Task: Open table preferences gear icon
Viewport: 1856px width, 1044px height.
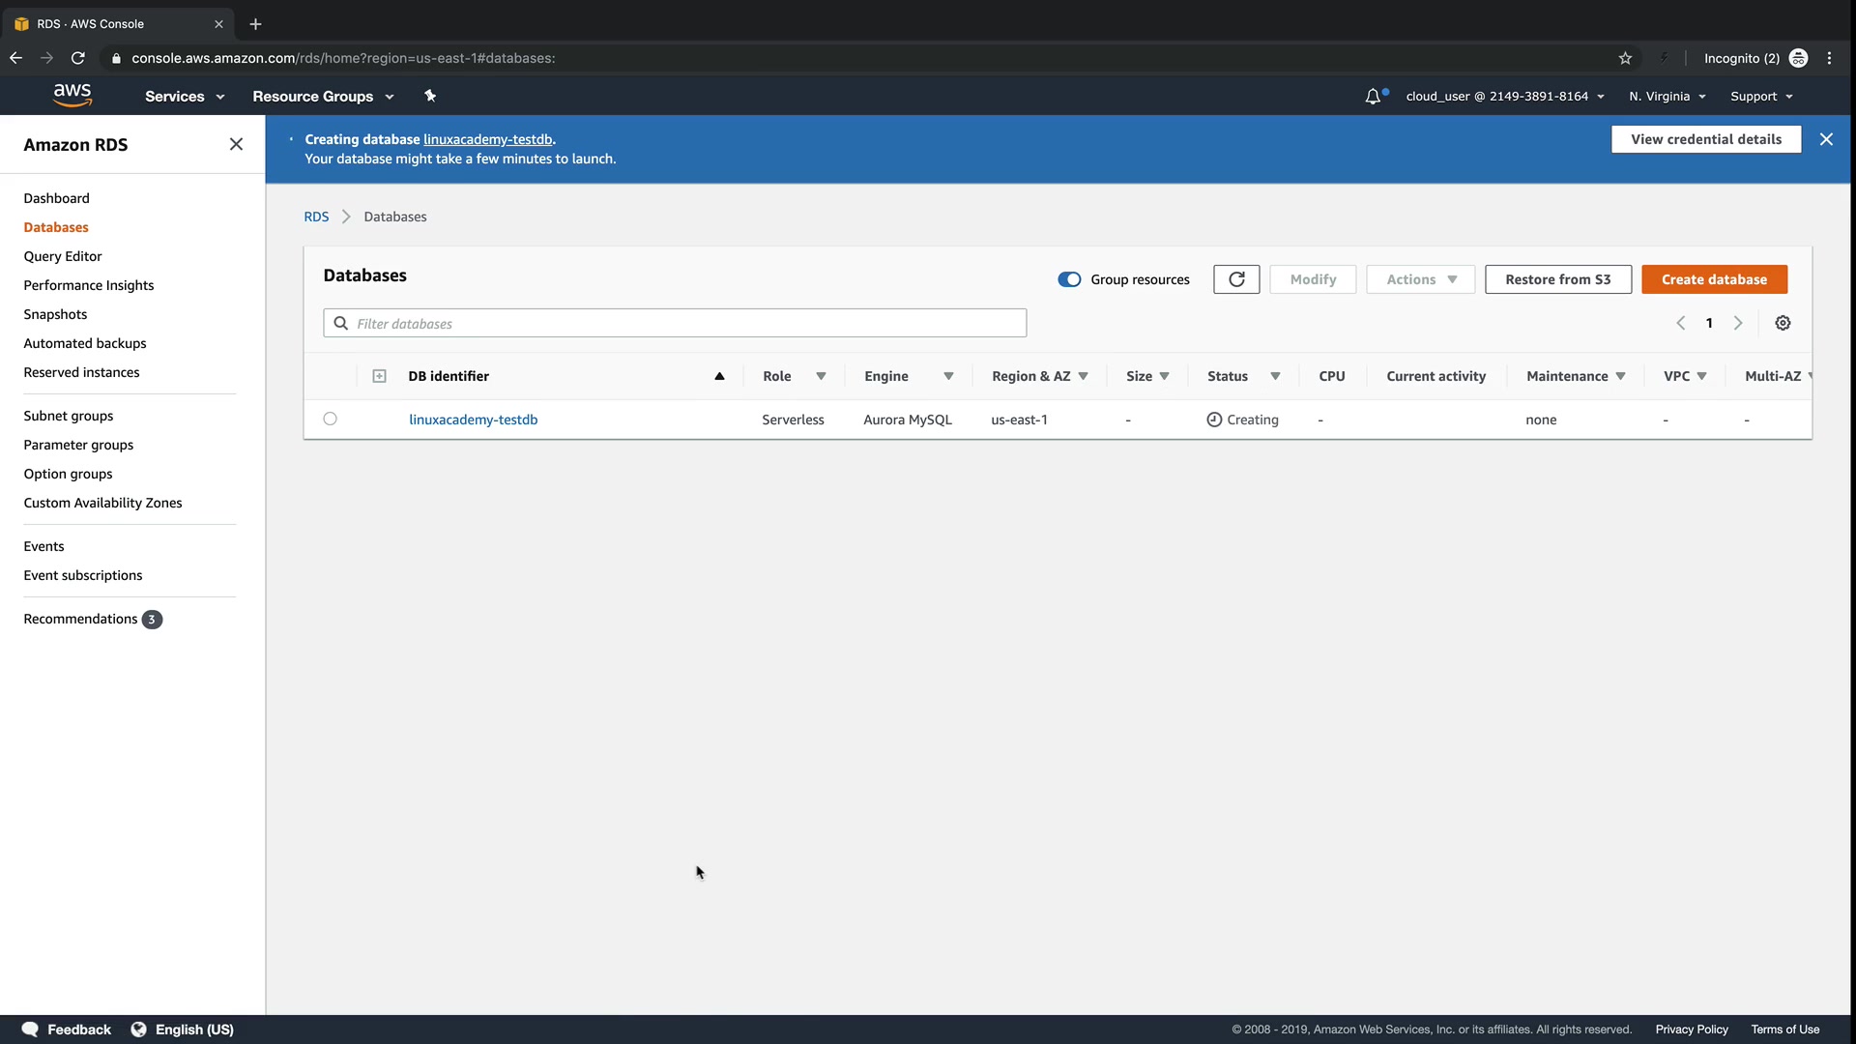Action: [1783, 323]
